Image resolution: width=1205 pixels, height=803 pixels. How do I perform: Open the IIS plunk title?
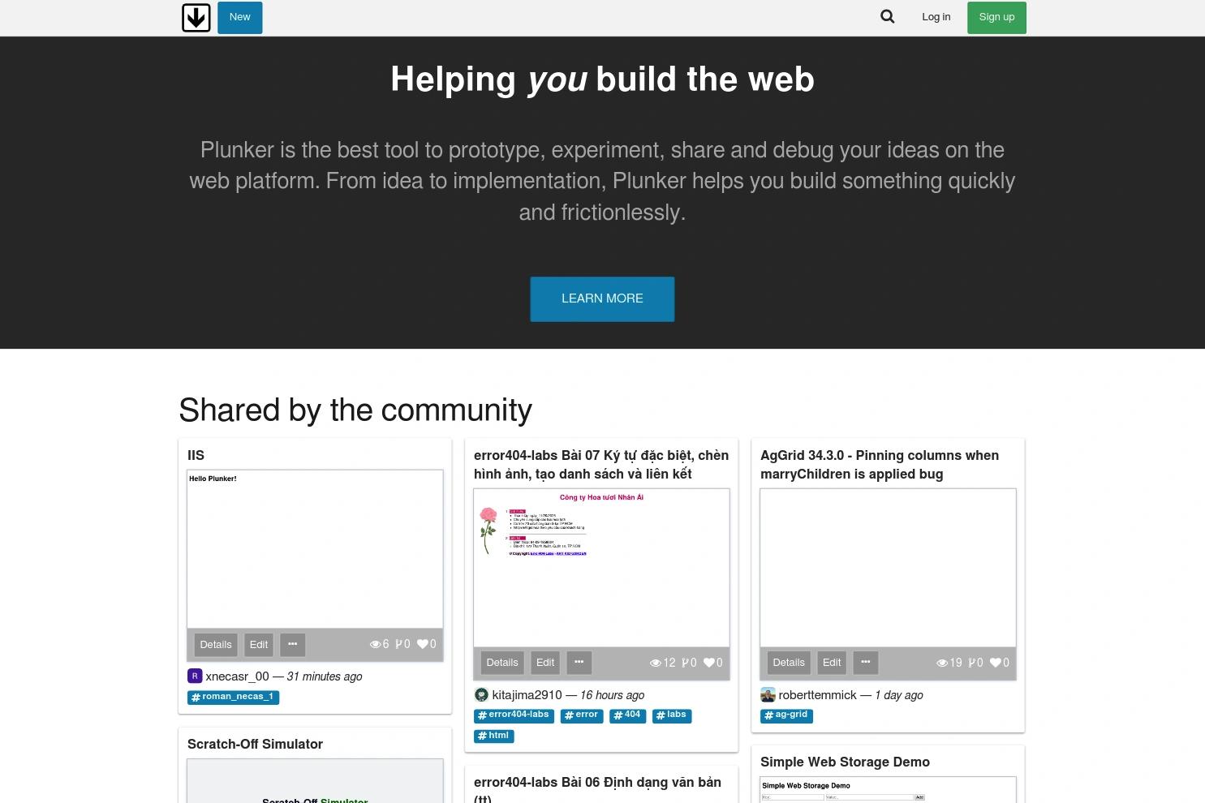click(196, 456)
